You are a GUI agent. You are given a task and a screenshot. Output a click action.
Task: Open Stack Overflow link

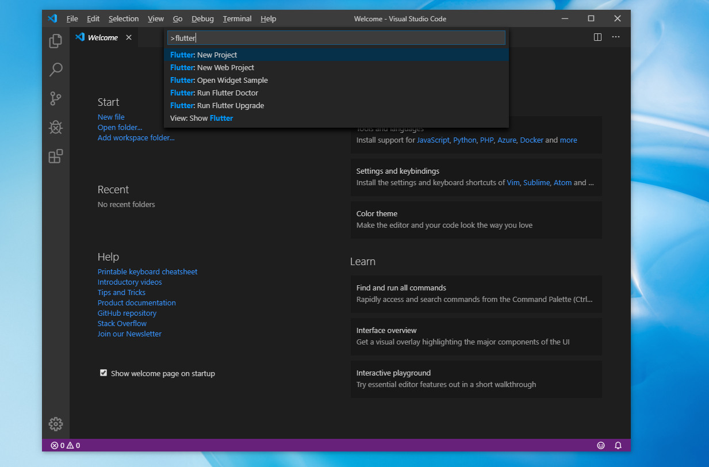click(122, 323)
